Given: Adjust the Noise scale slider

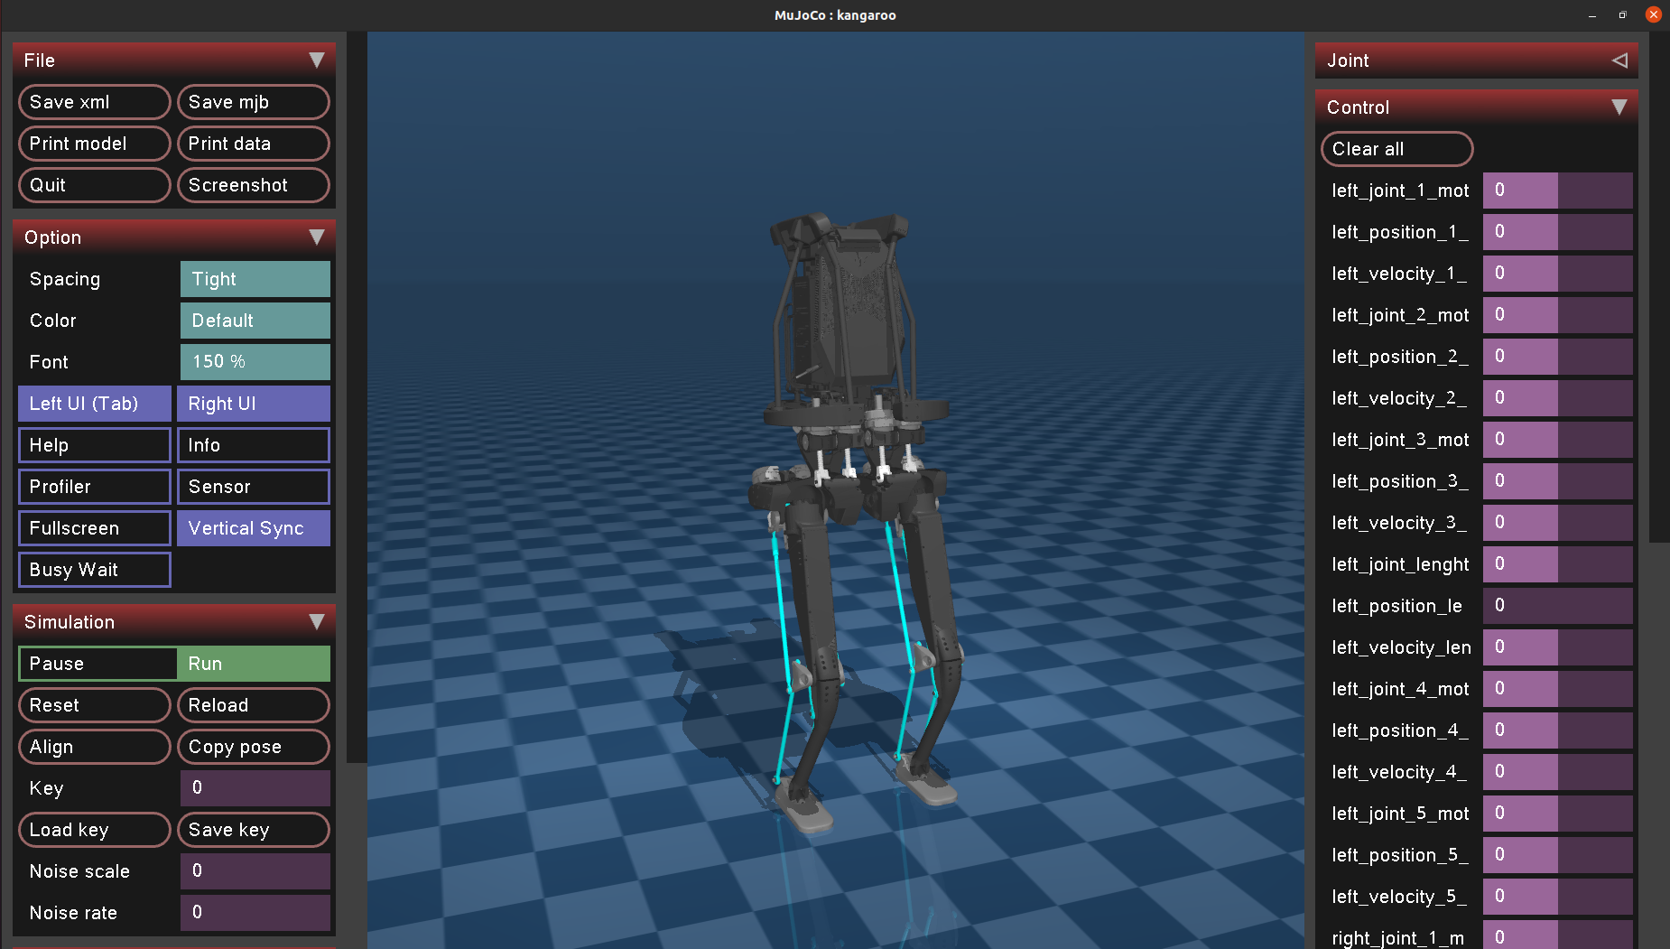Looking at the screenshot, I should pyautogui.click(x=255, y=871).
